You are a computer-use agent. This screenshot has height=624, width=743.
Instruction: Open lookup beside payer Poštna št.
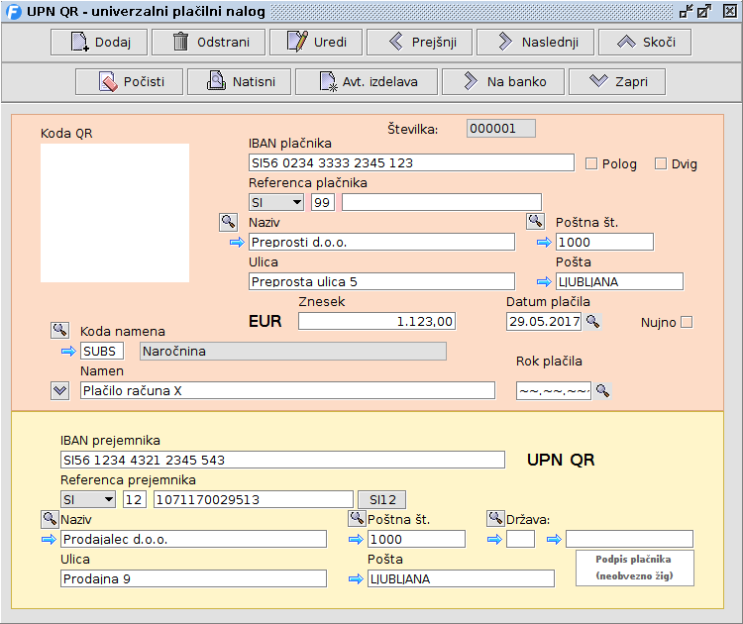(x=535, y=222)
